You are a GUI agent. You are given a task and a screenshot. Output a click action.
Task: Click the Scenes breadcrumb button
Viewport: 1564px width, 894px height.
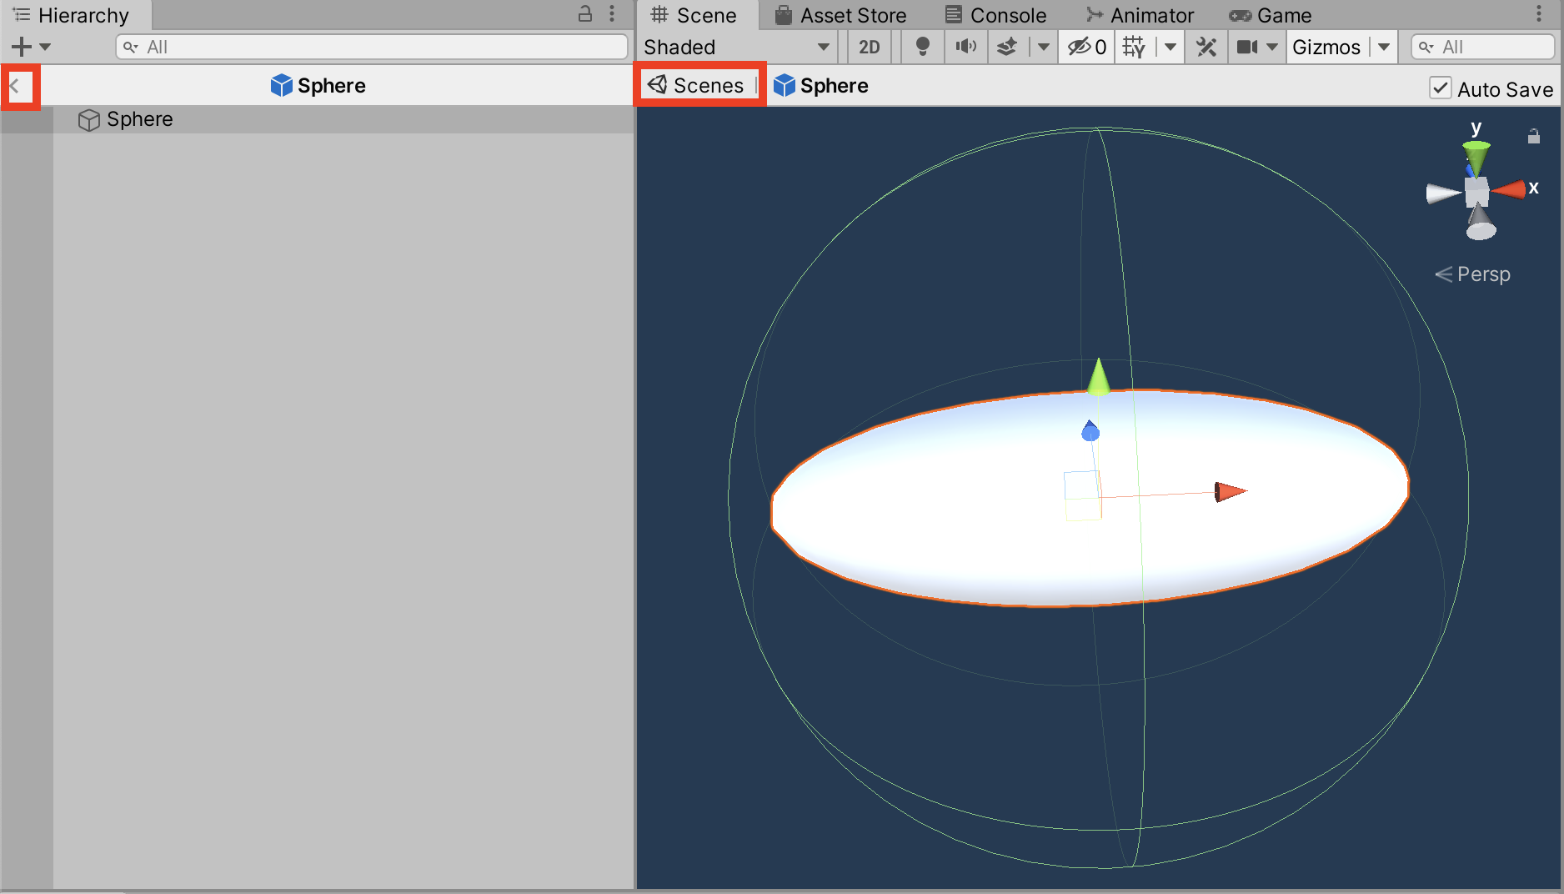pos(697,85)
